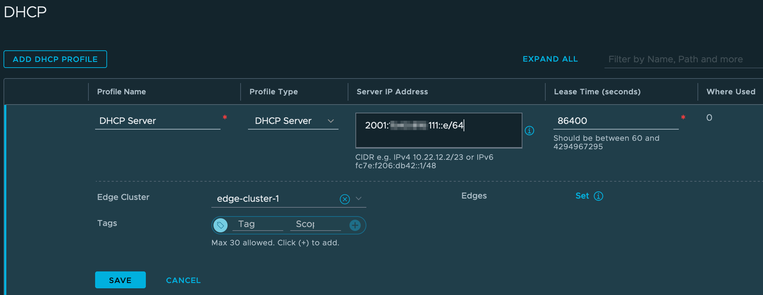Expand the Edge Cluster dropdown chevron
This screenshot has height=295, width=763.
[359, 199]
